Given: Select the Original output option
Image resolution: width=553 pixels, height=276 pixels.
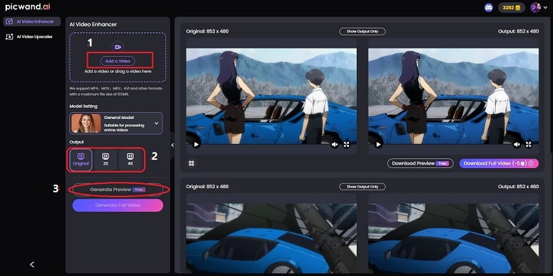Looking at the screenshot, I should (x=81, y=160).
